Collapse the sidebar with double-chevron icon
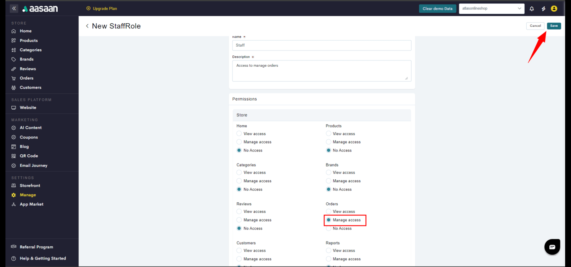This screenshot has height=267, width=571. point(14,8)
